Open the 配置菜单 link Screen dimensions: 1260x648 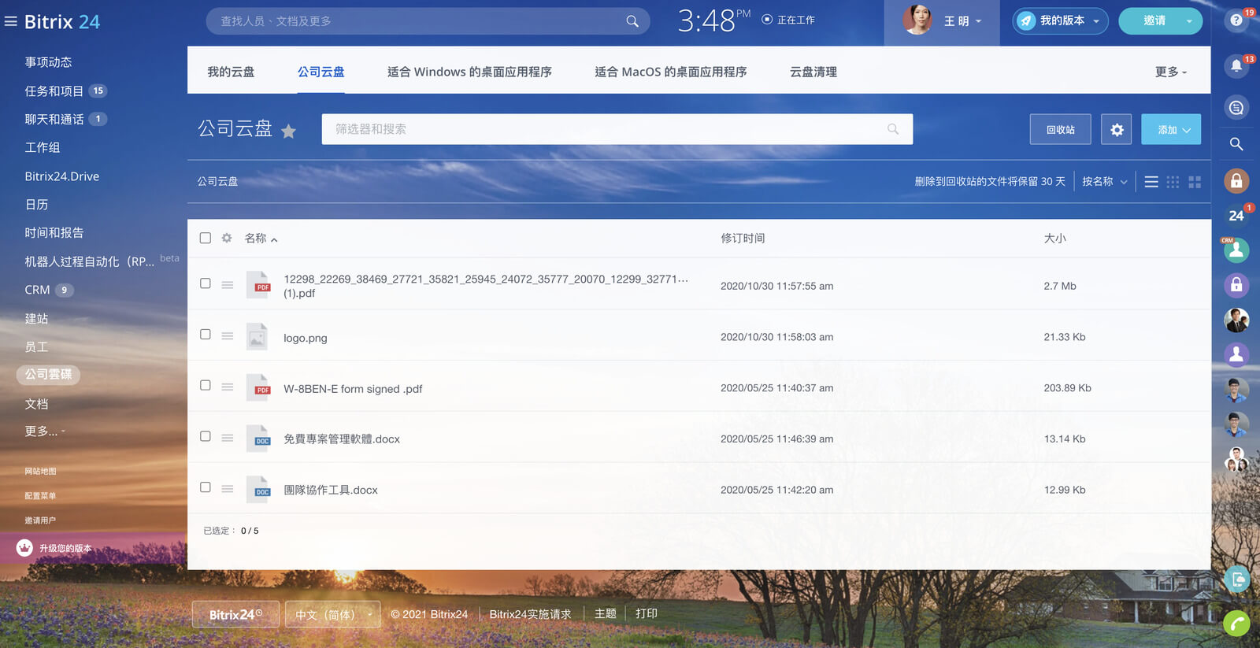[x=40, y=496]
